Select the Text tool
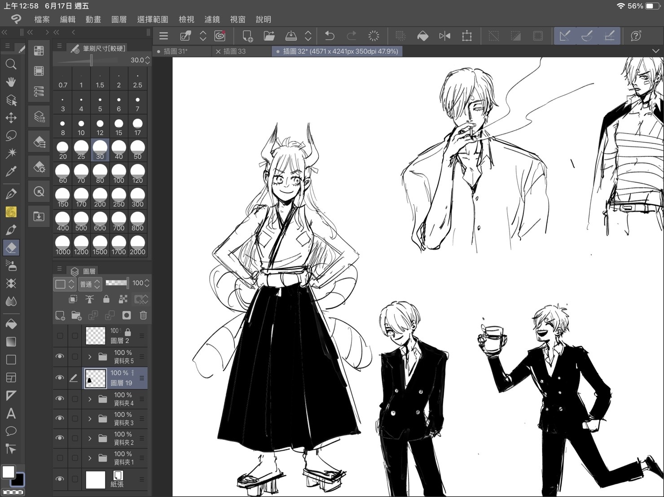Screen dimensions: 664x497 11,414
